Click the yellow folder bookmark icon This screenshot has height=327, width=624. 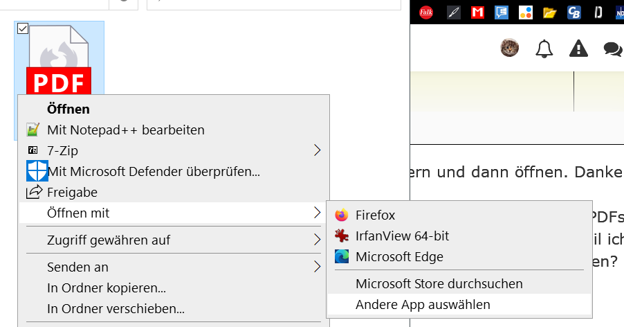550,12
